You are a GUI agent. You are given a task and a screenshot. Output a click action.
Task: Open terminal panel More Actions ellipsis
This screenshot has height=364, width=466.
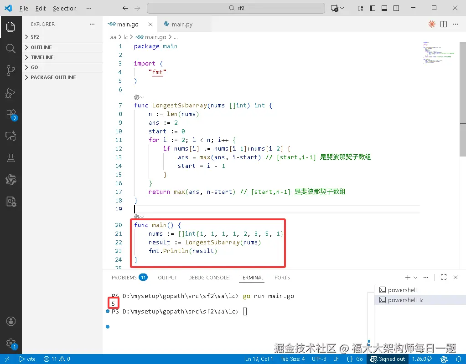coord(426,277)
